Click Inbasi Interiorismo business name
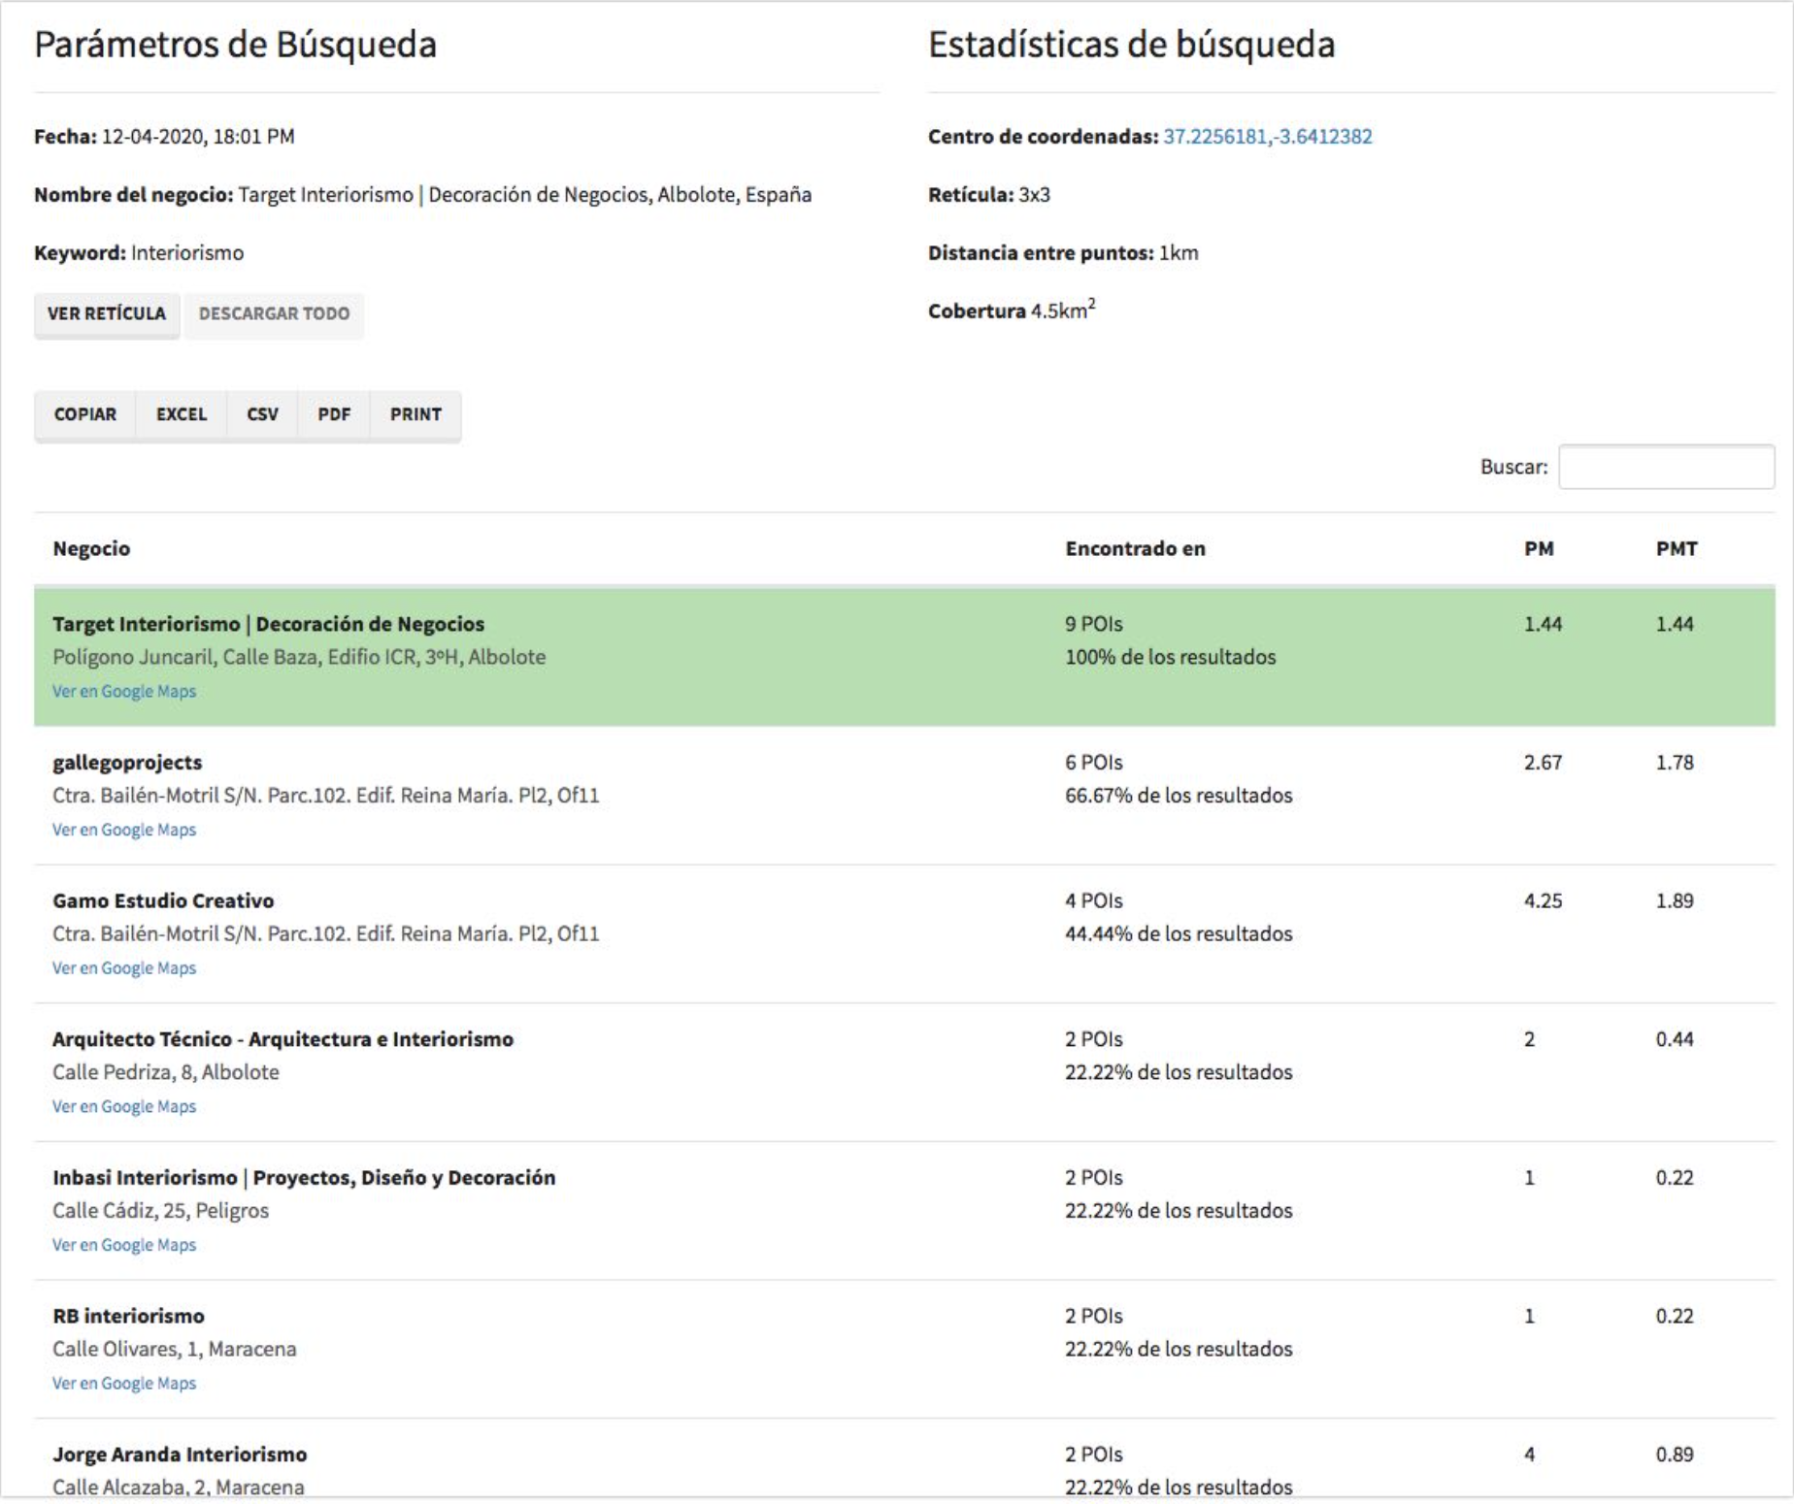This screenshot has height=1504, width=1794. pos(304,1178)
